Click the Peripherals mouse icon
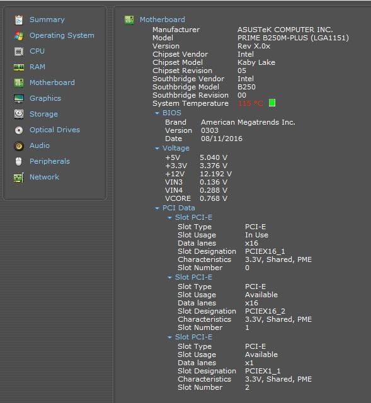The width and height of the screenshot is (371, 403). [19, 161]
